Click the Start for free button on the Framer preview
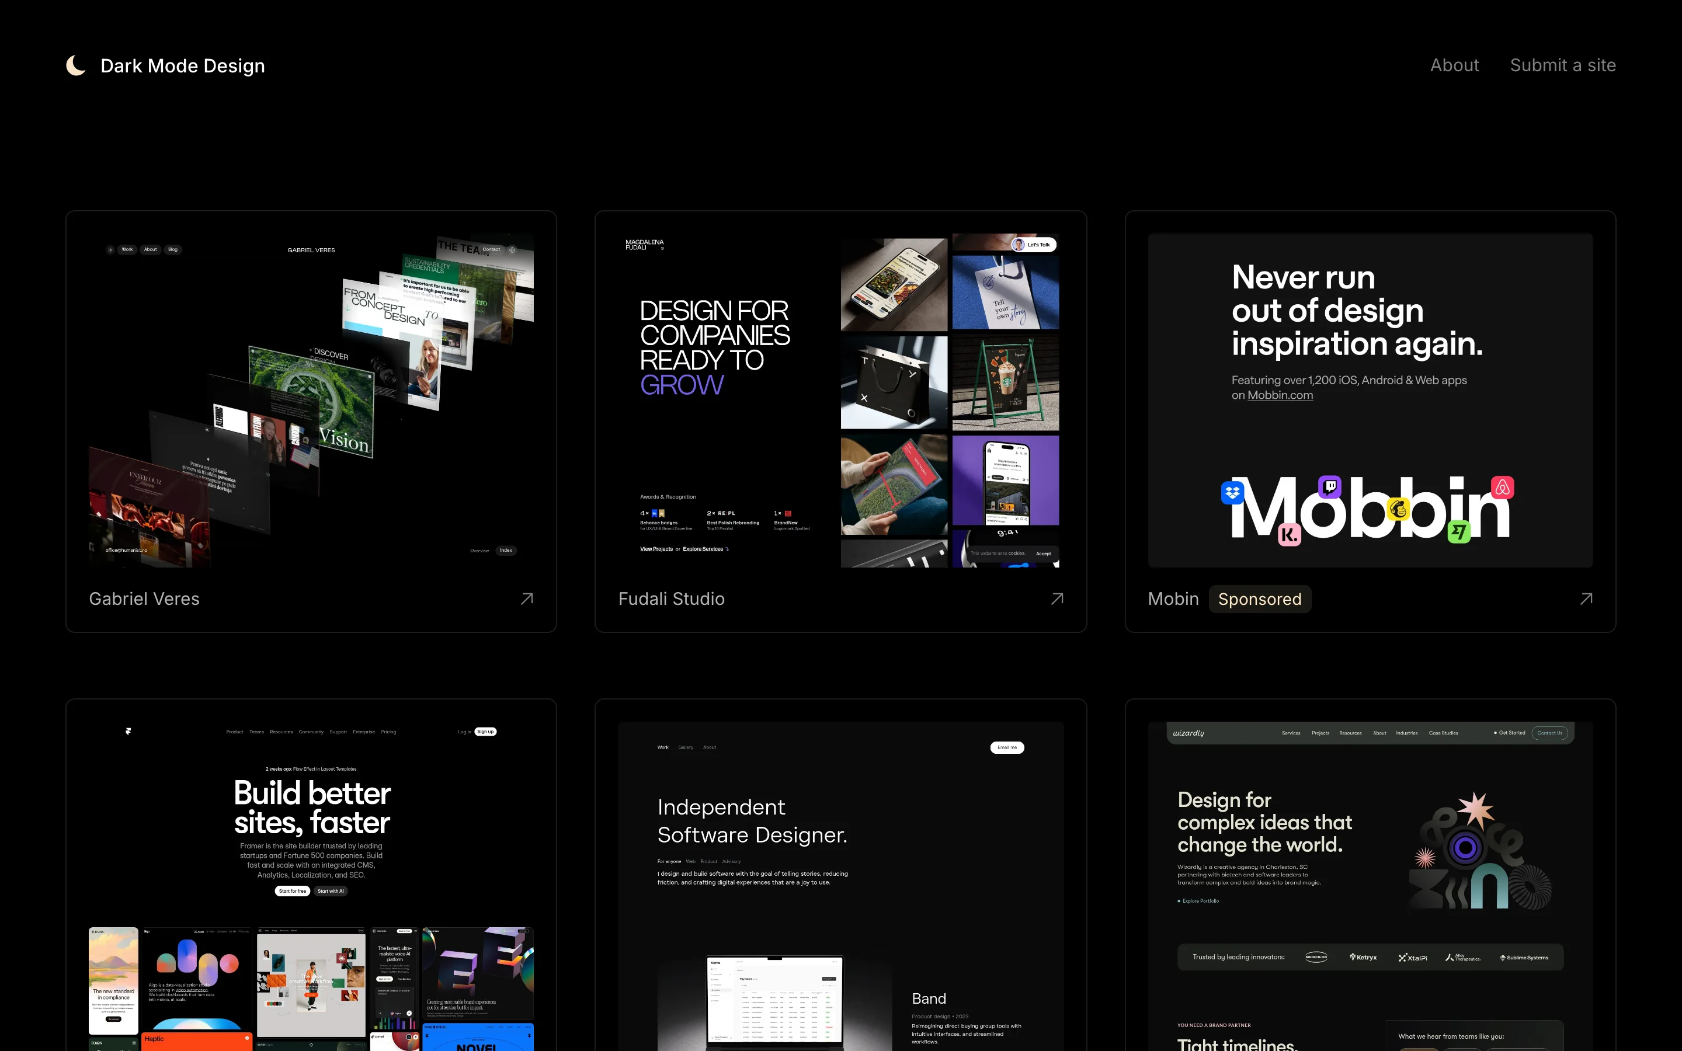Image resolution: width=1682 pixels, height=1051 pixels. [x=292, y=890]
